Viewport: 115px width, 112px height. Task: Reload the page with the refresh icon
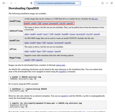(79, 3)
